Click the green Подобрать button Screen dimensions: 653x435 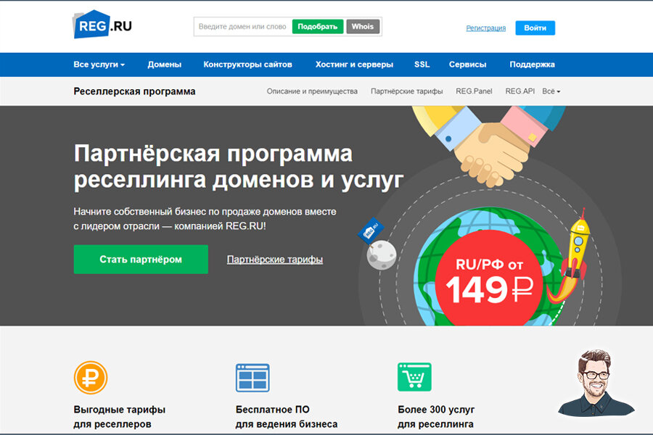pos(318,27)
